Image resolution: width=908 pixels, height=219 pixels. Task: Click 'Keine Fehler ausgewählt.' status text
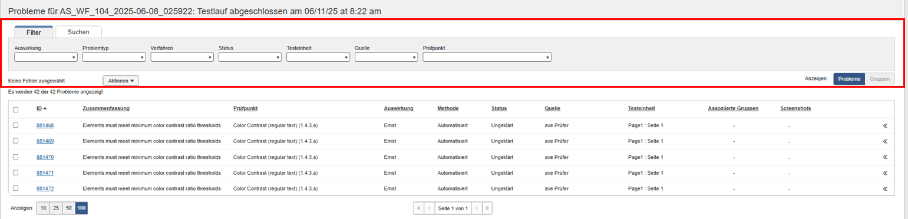click(37, 81)
